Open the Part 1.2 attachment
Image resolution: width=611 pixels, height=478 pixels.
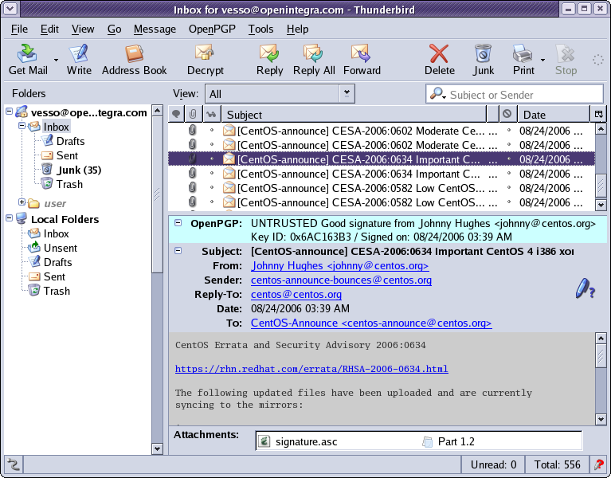(x=448, y=441)
